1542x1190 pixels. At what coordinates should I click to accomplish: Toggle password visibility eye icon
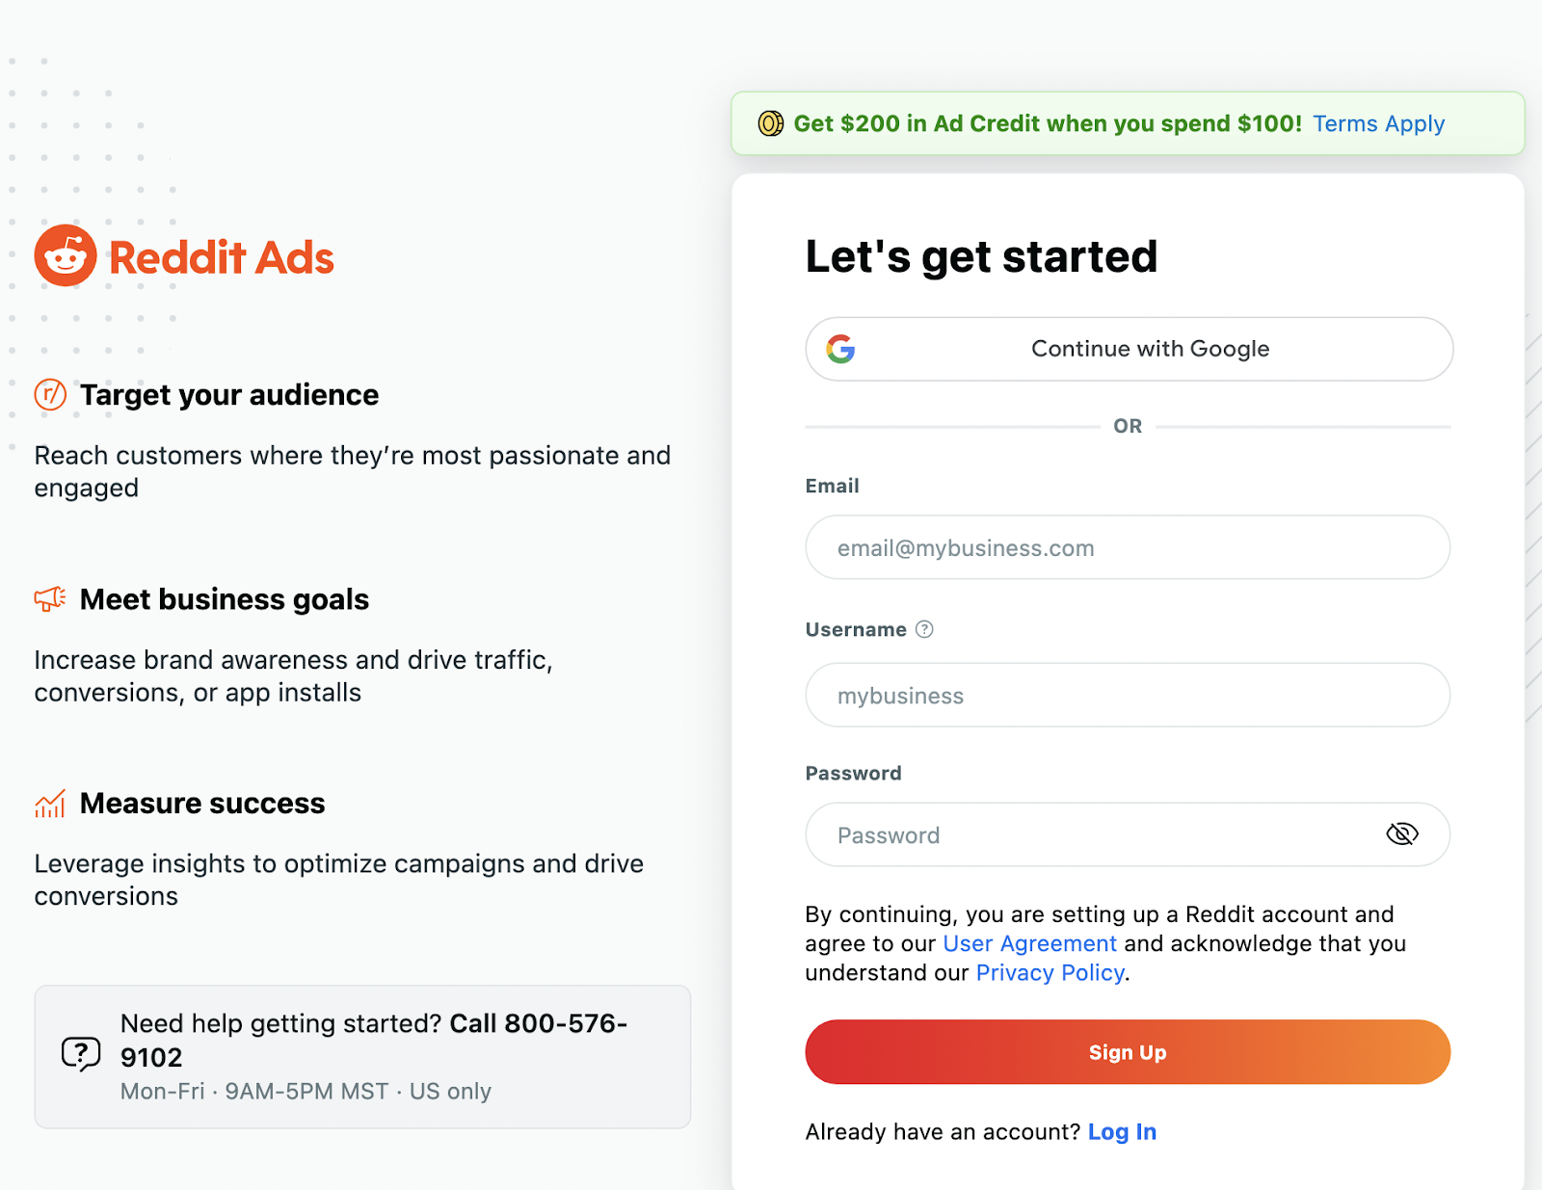click(x=1401, y=834)
